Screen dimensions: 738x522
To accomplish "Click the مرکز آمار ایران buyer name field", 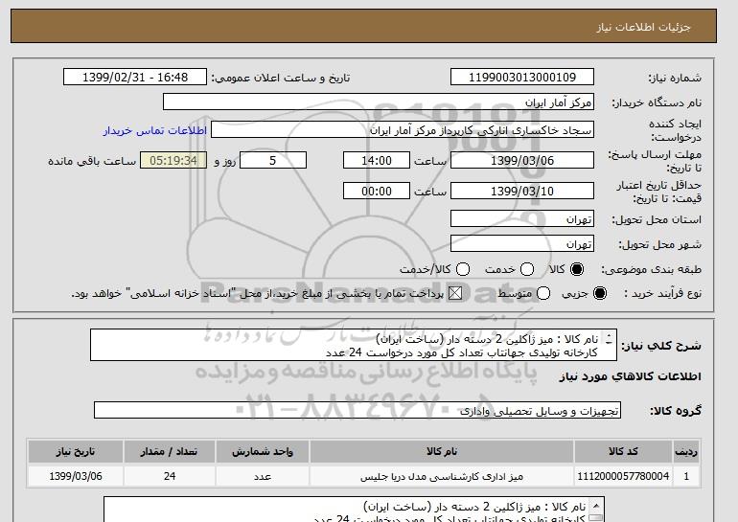I will 379,102.
